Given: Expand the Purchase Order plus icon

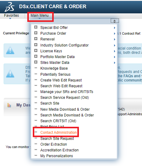Looking at the screenshot, I should click(36, 33).
